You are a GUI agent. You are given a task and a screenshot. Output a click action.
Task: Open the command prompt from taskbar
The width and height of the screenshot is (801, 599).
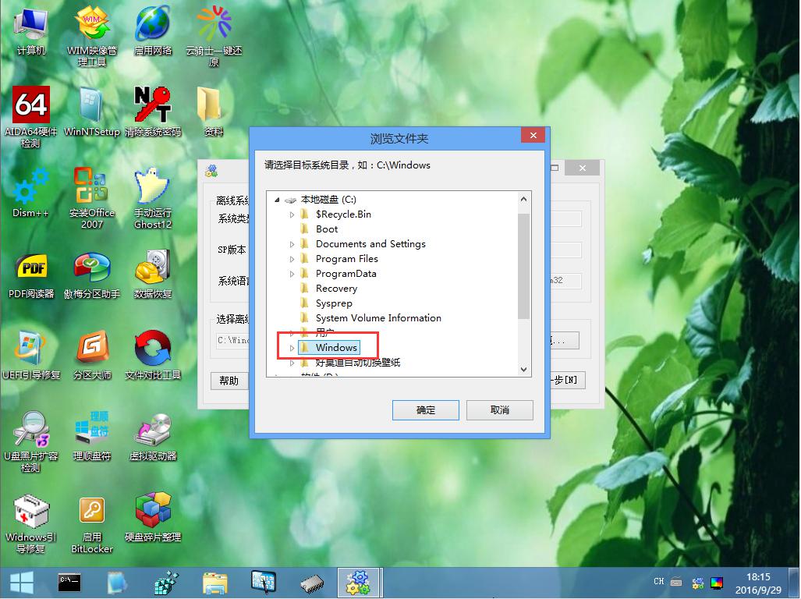coord(69,582)
